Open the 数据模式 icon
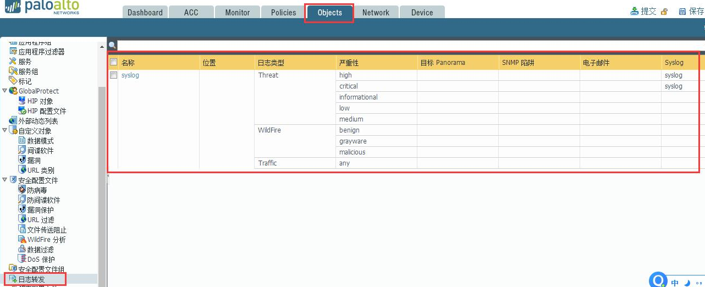 [22, 140]
